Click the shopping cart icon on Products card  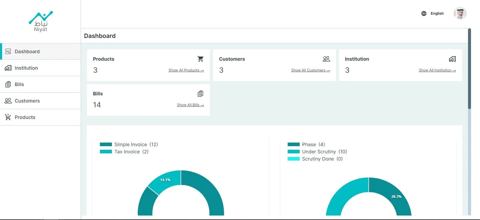coord(200,59)
